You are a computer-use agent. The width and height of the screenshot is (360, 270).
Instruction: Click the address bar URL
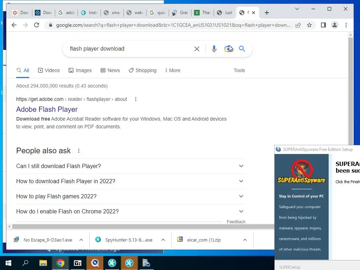click(173, 25)
